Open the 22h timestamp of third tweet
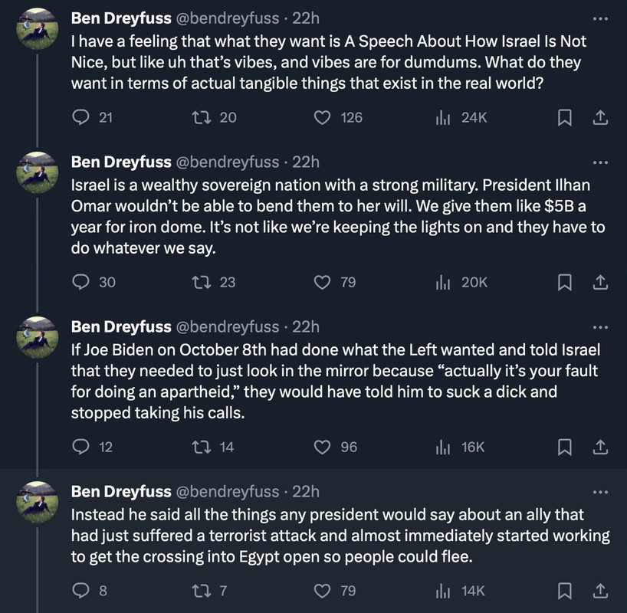Screen dimensions: 627x613 pos(306,326)
